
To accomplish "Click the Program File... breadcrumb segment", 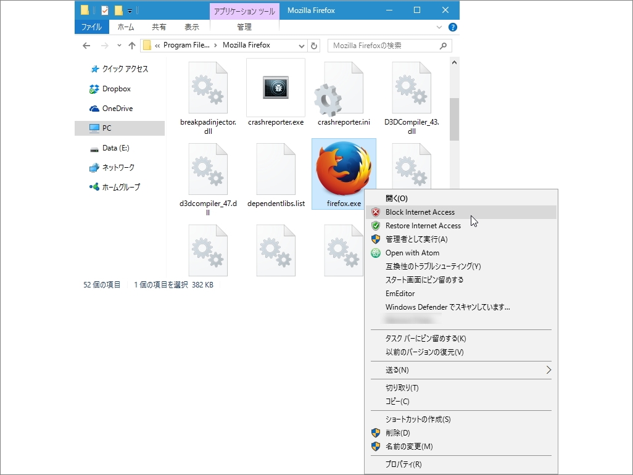I will (186, 45).
